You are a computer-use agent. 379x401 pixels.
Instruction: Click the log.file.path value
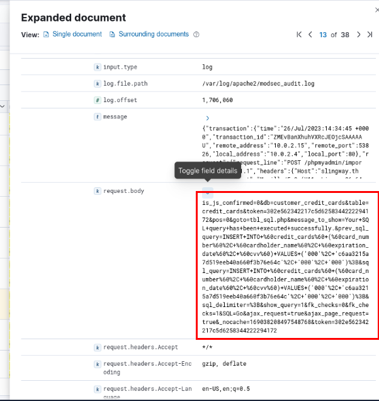tap(258, 84)
